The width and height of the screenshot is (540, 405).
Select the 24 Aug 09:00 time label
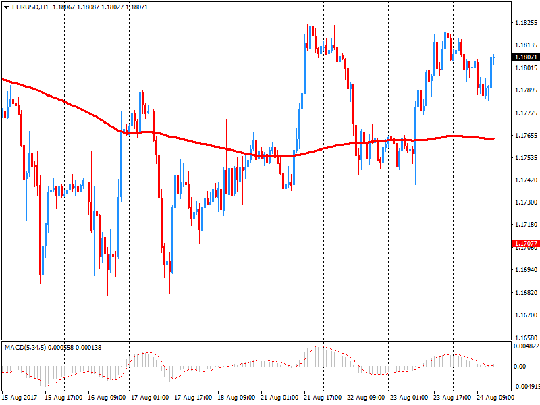coord(495,398)
